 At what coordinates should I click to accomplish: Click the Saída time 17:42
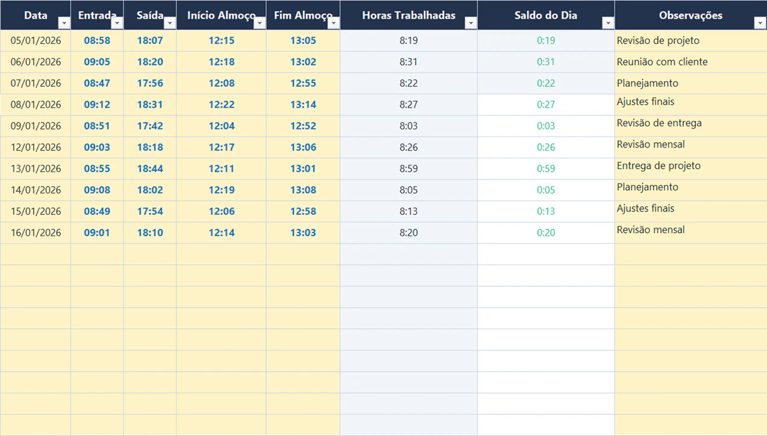pos(150,126)
